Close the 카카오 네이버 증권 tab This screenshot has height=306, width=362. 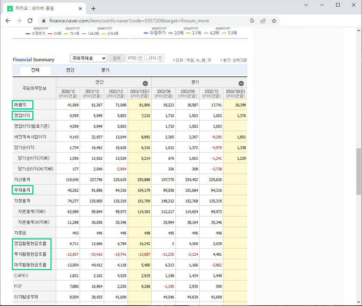[x=80, y=9]
